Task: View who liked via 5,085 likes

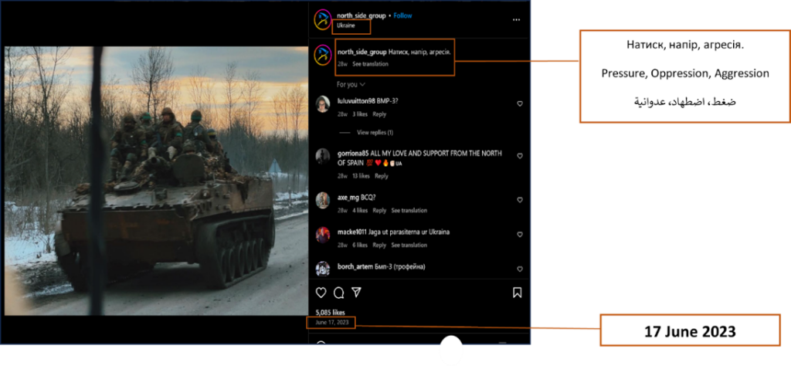Action: (329, 312)
